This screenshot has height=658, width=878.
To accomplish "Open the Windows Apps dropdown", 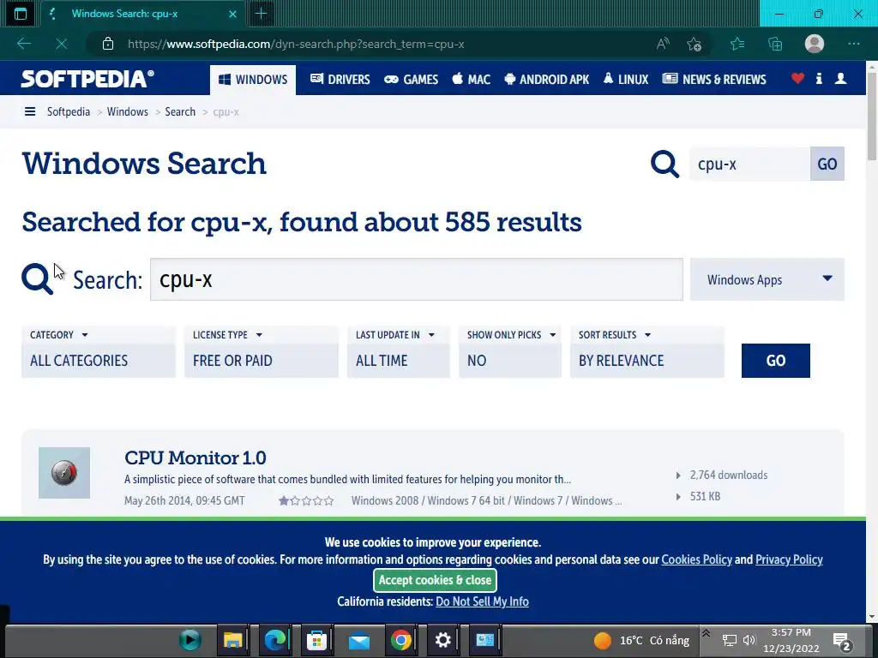I will point(767,279).
